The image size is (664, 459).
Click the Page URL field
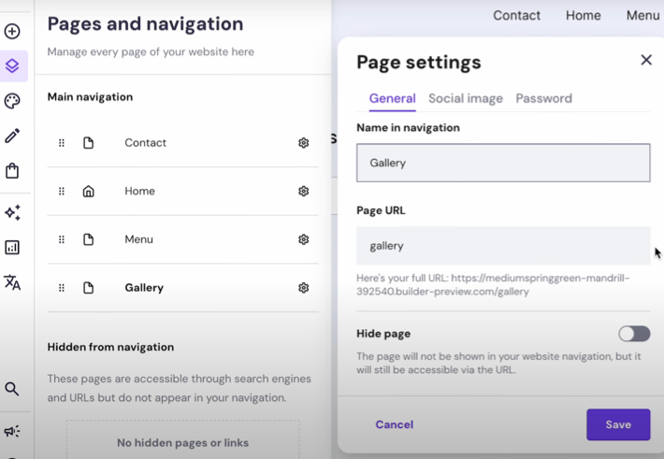pos(503,246)
